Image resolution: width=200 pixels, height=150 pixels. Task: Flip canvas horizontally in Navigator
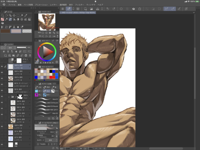coord(54,36)
